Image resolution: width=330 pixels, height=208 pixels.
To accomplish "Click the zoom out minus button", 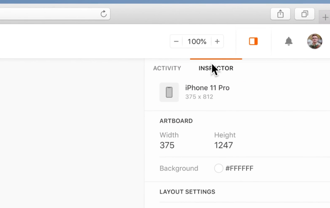I will click(x=176, y=42).
